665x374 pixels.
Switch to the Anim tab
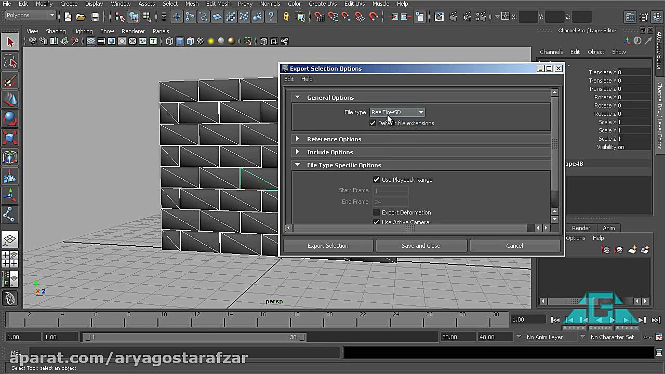coord(608,228)
